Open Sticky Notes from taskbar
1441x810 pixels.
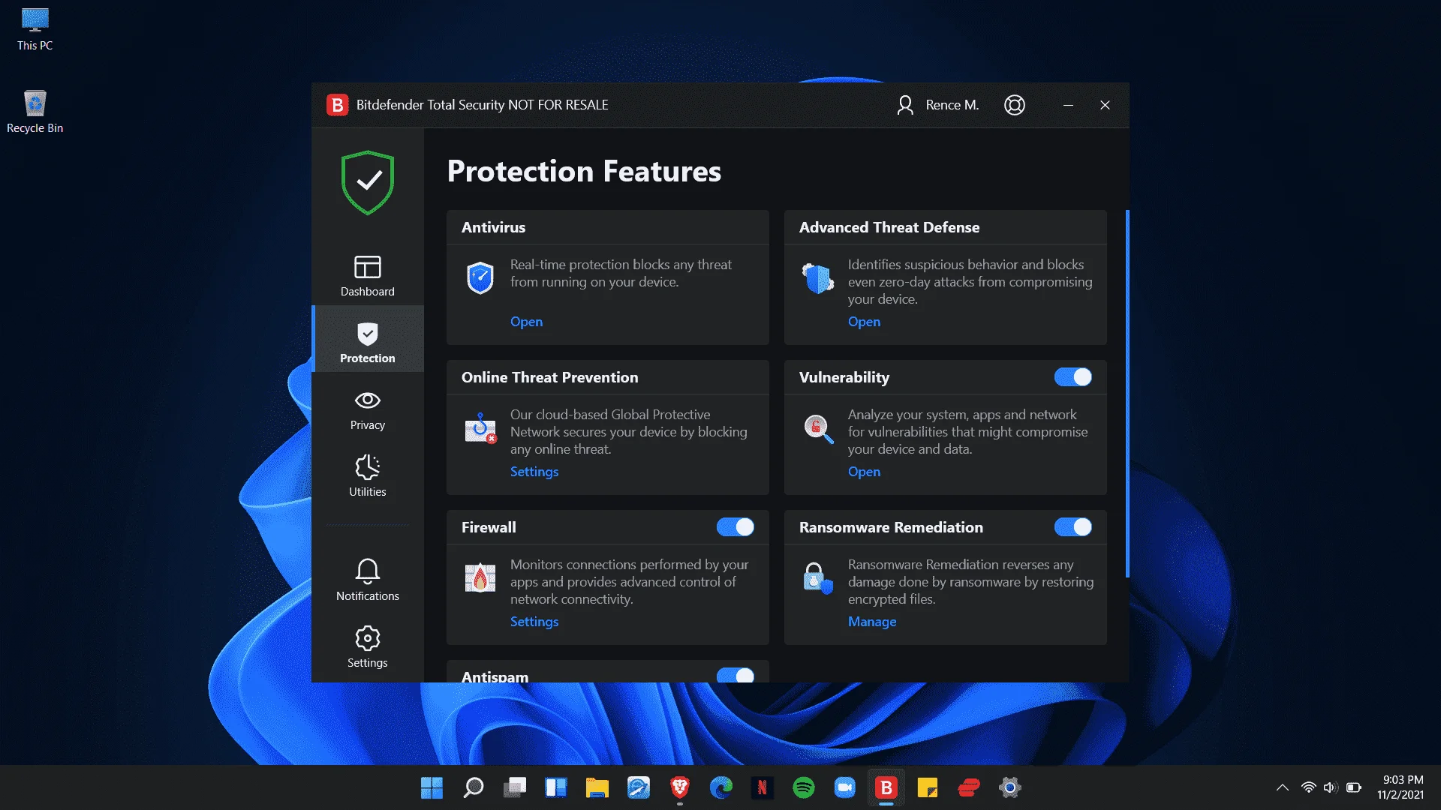[927, 787]
